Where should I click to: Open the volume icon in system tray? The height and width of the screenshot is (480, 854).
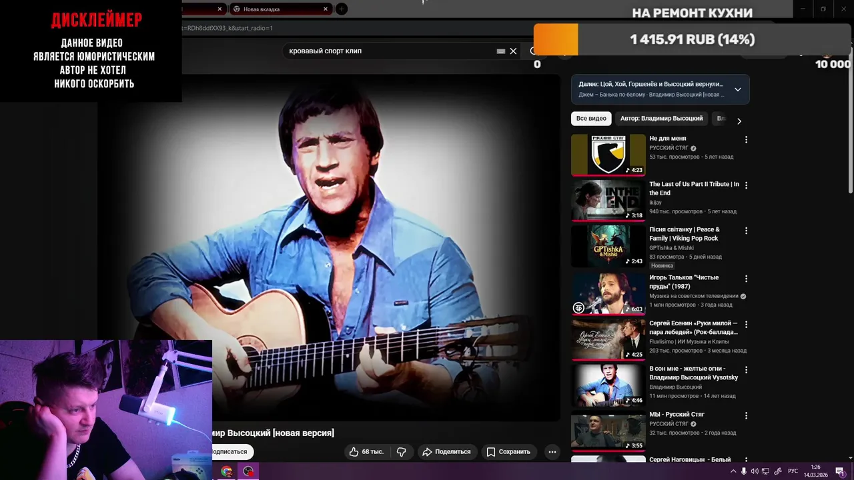(x=755, y=471)
